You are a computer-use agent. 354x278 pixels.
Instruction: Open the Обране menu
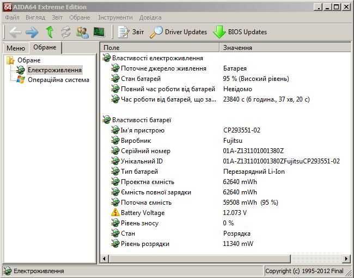point(80,17)
